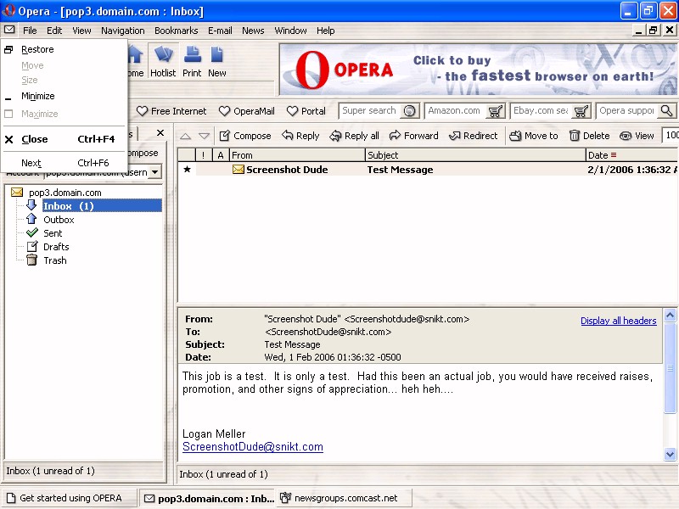Open the File menu
The width and height of the screenshot is (679, 509).
[x=30, y=31]
